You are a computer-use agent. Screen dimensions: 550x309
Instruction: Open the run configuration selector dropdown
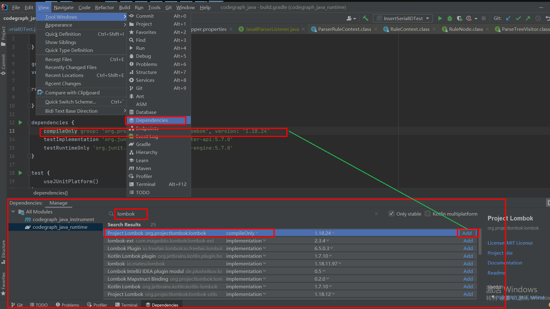402,18
